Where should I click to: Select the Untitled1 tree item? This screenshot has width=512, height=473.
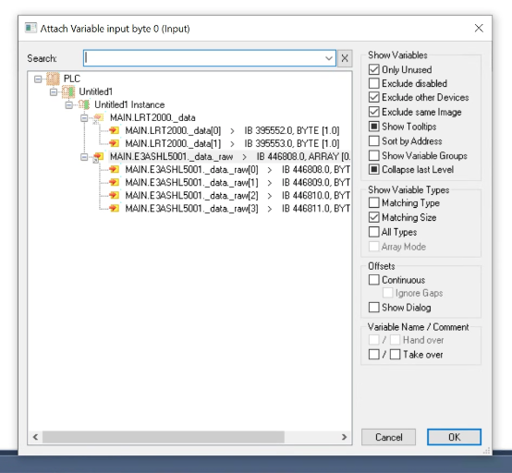tap(96, 91)
